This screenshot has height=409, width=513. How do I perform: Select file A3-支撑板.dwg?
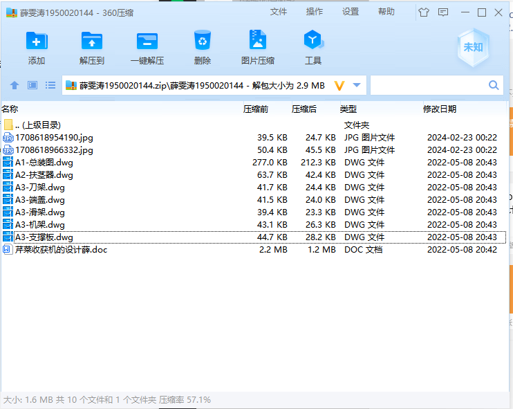tap(254, 237)
